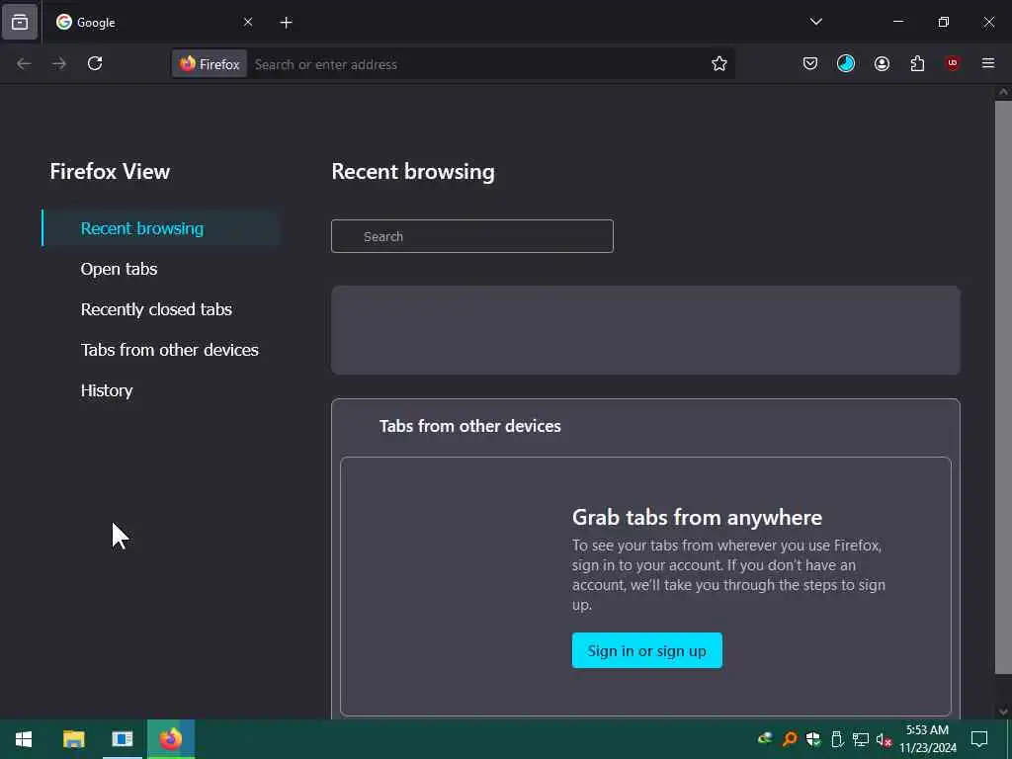Image resolution: width=1012 pixels, height=759 pixels.
Task: Open the taskbar app beside File Explorer
Action: 122,739
